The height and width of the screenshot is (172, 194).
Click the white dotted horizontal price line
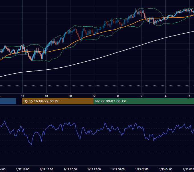coord(97,85)
